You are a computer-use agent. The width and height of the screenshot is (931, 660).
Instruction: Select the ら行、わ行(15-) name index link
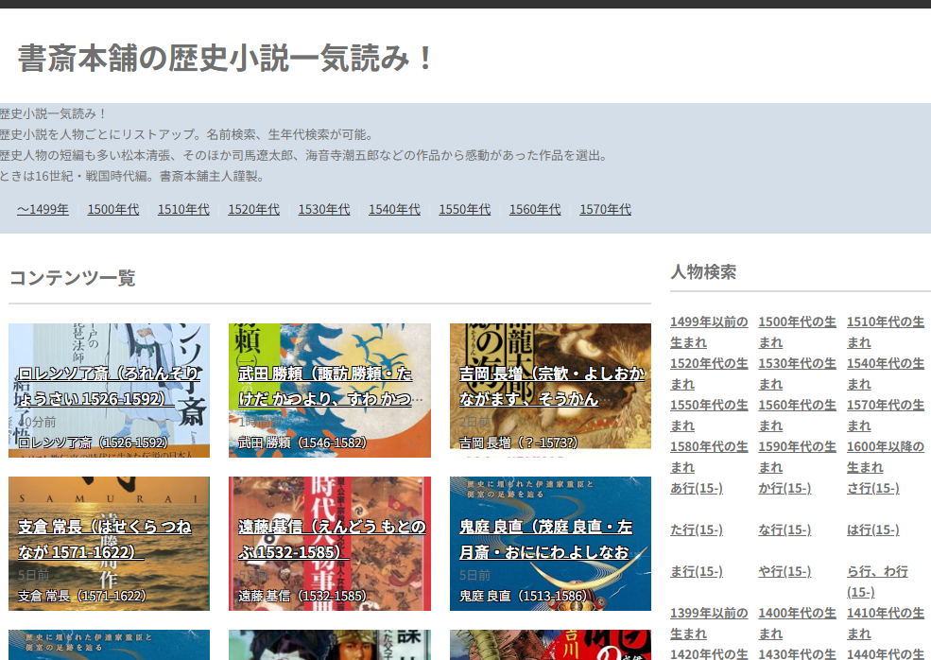(877, 582)
